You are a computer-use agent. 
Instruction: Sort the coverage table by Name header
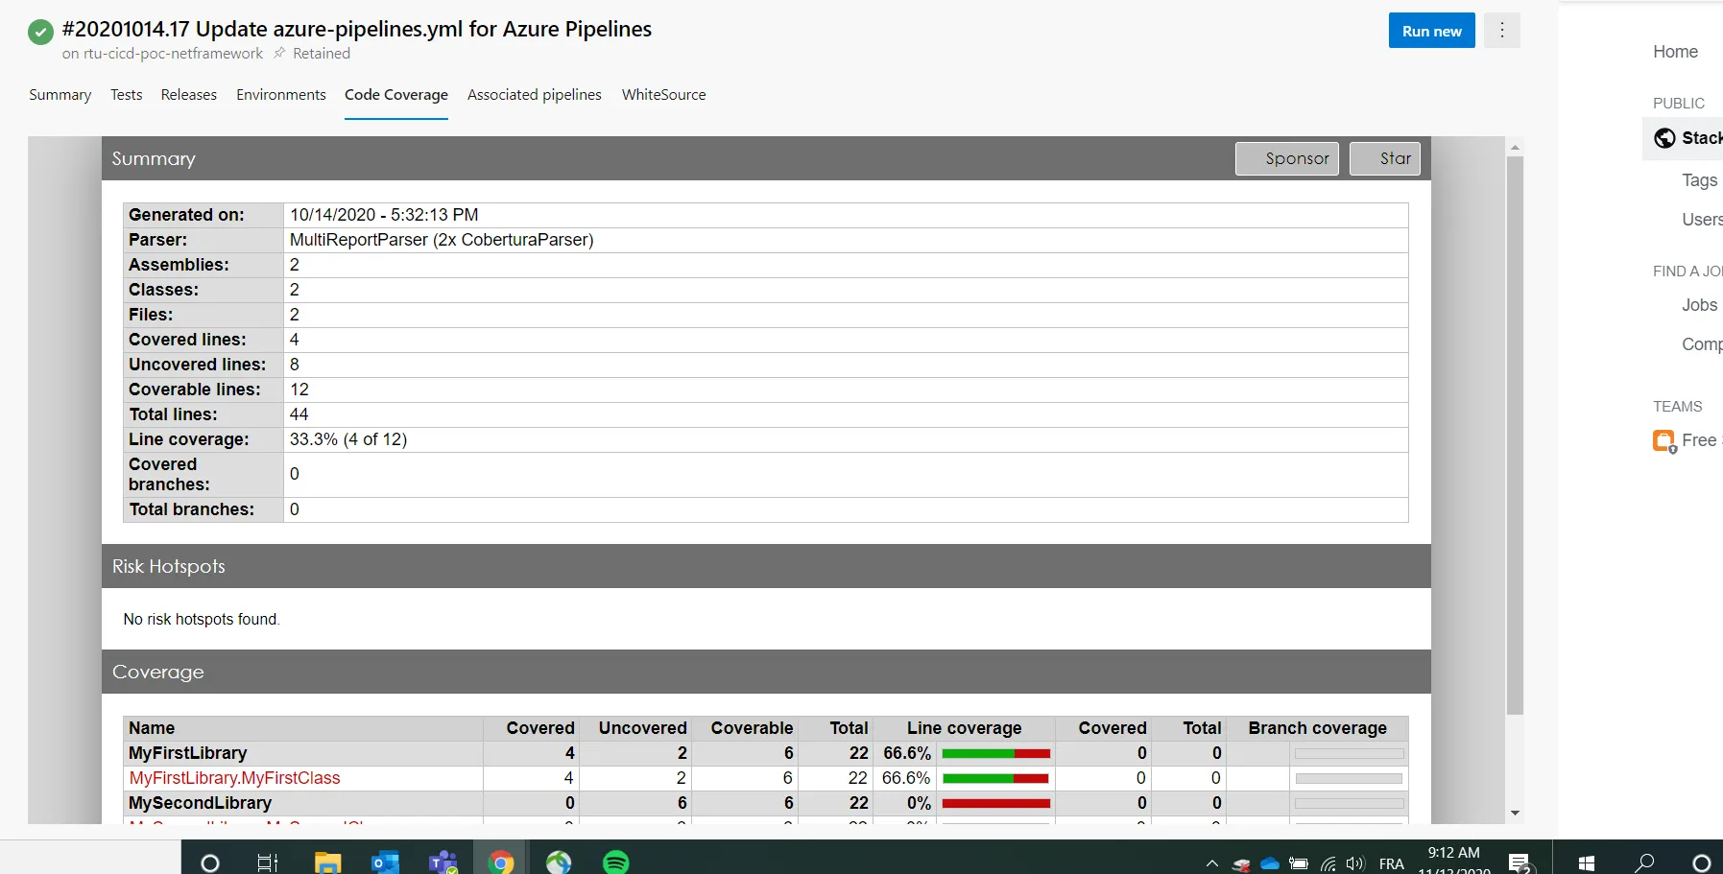[x=152, y=728]
